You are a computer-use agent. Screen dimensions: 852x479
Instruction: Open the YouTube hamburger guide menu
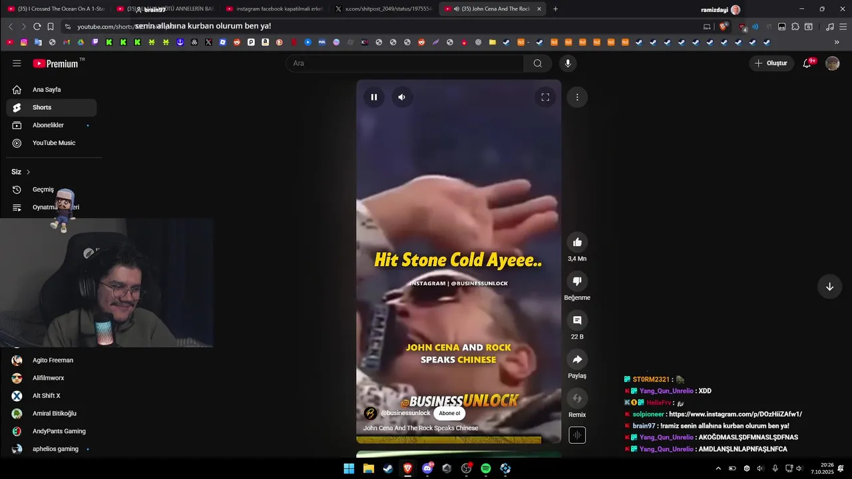point(17,63)
